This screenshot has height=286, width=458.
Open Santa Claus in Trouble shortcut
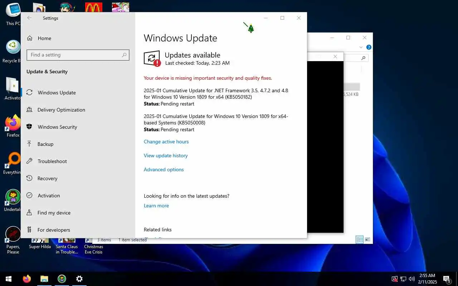(67, 246)
